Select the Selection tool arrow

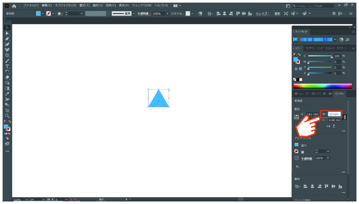[7, 28]
